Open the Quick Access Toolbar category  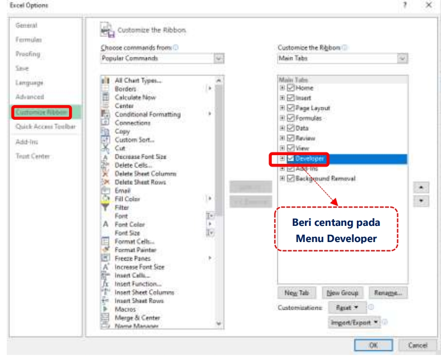tap(46, 126)
